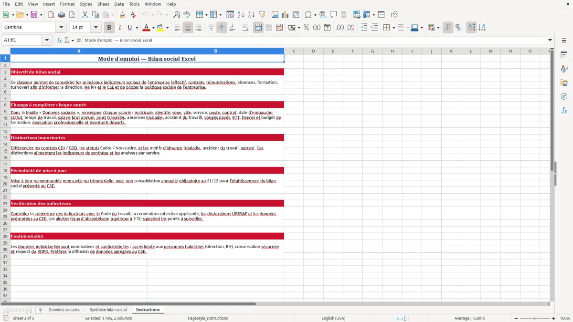Toggle Align Left
573x322 pixels.
tap(177, 28)
